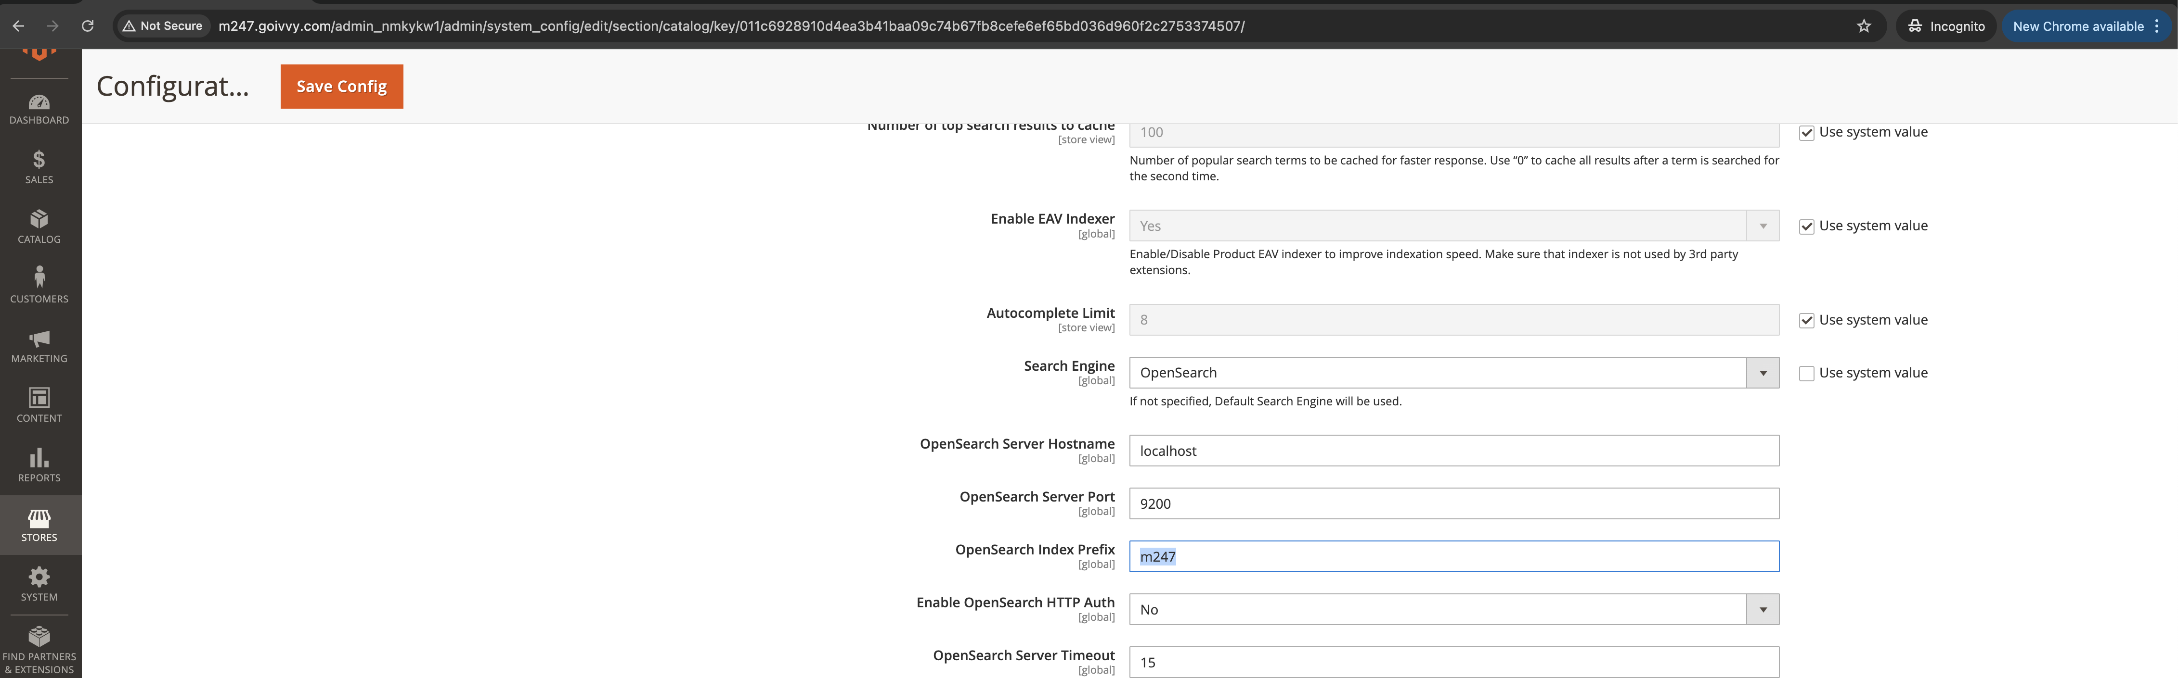Switch to the Stores sidebar section

(x=39, y=524)
